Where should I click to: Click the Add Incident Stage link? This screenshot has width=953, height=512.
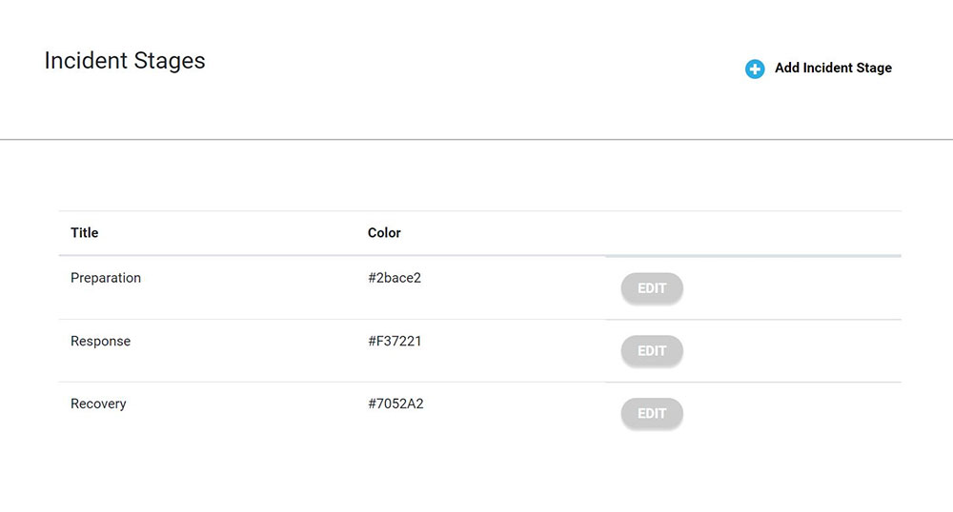pos(833,68)
